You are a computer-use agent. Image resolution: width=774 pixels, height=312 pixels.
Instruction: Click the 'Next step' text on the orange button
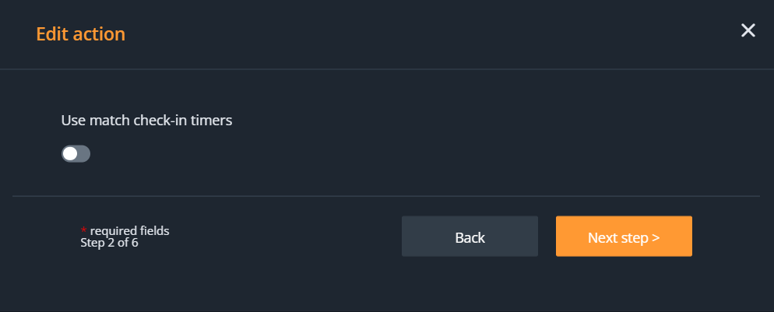[617, 237]
